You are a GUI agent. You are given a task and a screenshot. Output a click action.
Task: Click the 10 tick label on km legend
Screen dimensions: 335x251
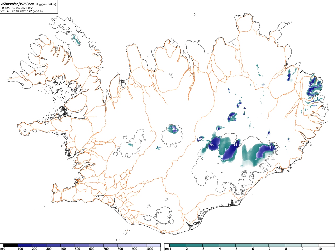[320, 249]
